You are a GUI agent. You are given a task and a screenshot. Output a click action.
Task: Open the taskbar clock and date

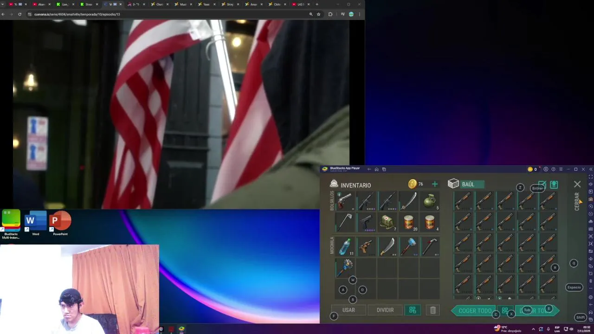coord(583,329)
